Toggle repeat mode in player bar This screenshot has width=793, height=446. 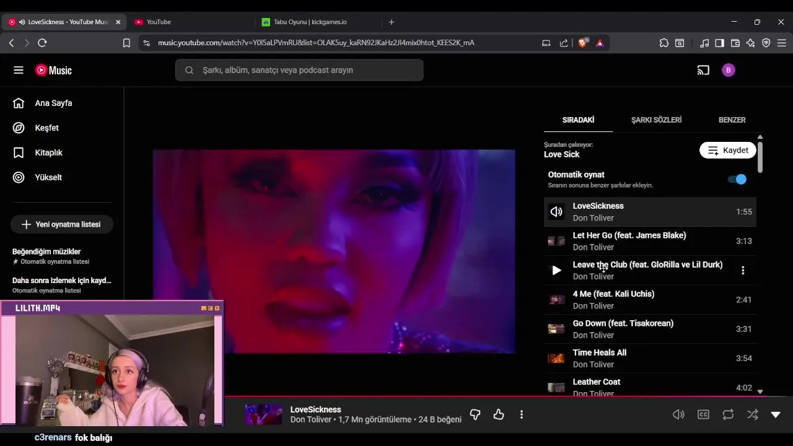728,414
